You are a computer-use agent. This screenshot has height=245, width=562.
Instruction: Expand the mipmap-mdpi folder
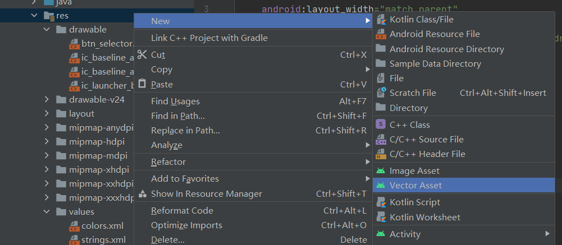(47, 155)
